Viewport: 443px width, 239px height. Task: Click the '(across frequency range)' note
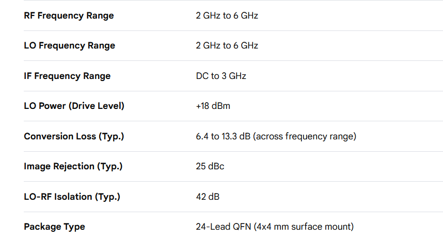305,136
